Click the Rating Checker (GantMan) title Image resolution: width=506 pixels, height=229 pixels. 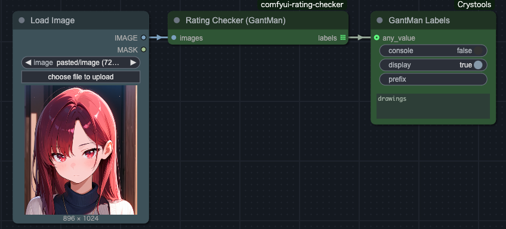point(236,20)
